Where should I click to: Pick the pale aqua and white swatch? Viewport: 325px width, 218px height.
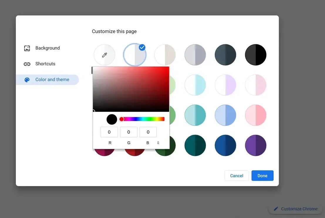click(195, 85)
